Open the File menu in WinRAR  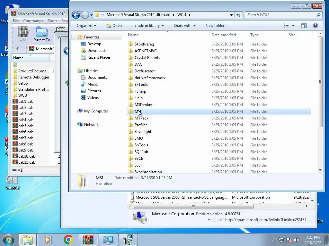pyautogui.click(x=16, y=21)
